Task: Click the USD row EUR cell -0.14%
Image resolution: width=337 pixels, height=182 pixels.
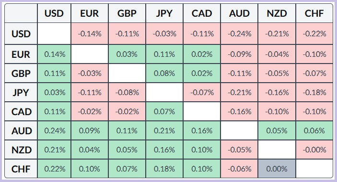Action: click(90, 33)
